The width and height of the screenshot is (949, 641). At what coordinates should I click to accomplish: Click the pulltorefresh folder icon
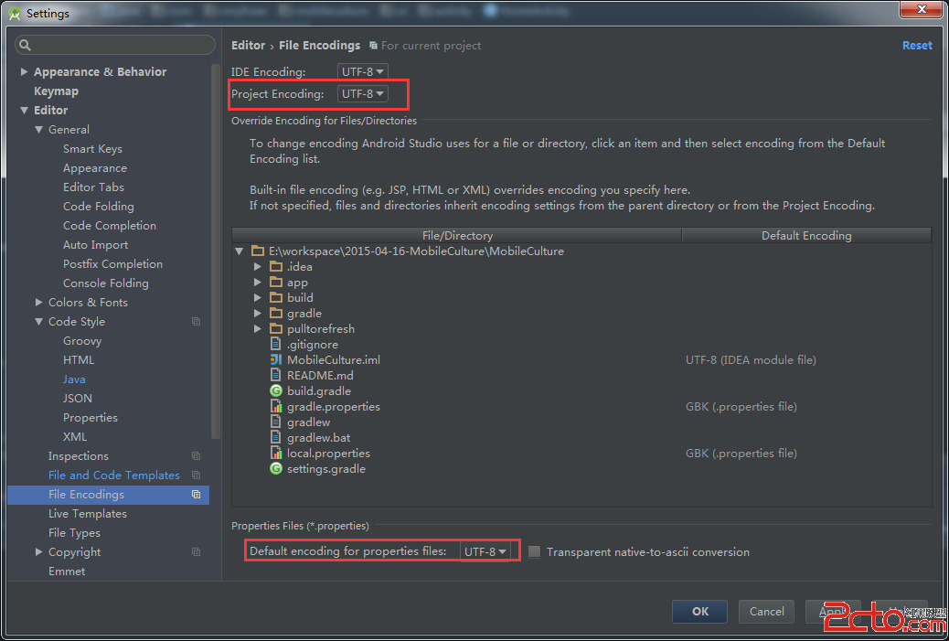276,328
